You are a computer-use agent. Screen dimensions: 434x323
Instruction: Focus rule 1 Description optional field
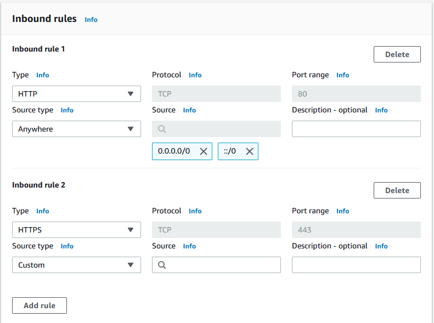pyautogui.click(x=356, y=129)
